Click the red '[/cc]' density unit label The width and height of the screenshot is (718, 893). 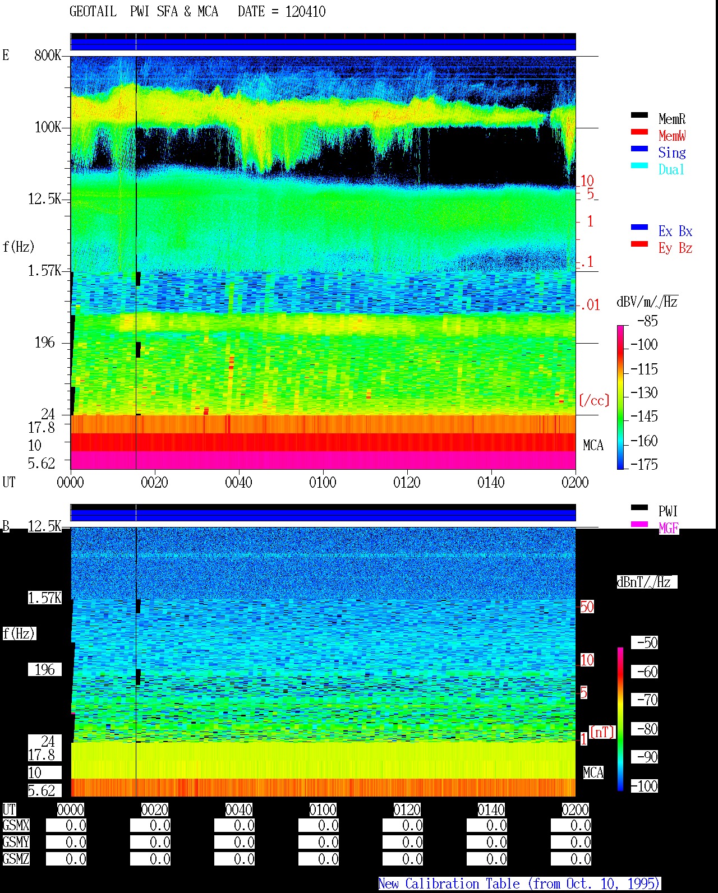[x=594, y=400]
